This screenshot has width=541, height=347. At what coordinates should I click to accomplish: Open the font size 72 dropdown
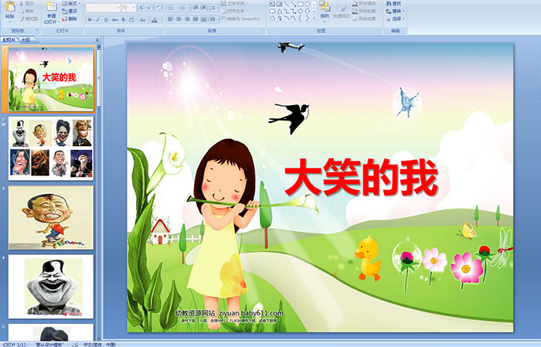click(x=133, y=7)
